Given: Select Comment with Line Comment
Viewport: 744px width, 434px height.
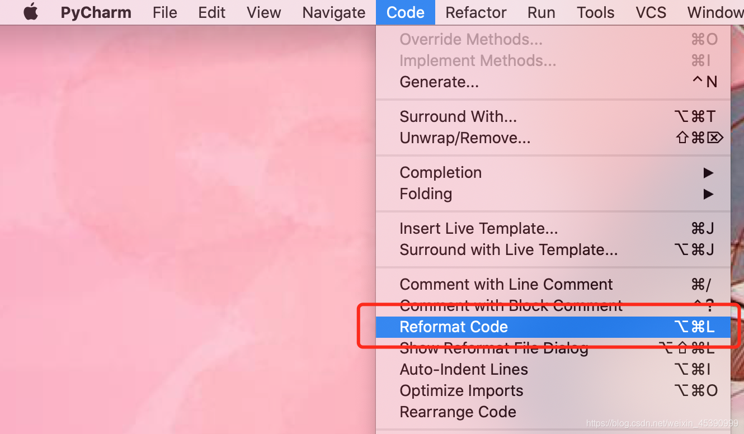Looking at the screenshot, I should click(506, 284).
